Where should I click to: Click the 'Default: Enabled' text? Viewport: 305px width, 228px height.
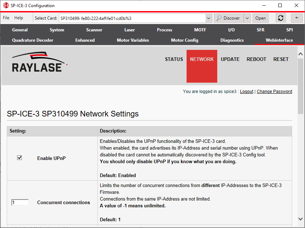point(118,175)
